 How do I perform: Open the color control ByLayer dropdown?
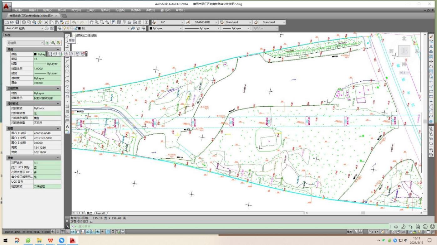(x=165, y=28)
